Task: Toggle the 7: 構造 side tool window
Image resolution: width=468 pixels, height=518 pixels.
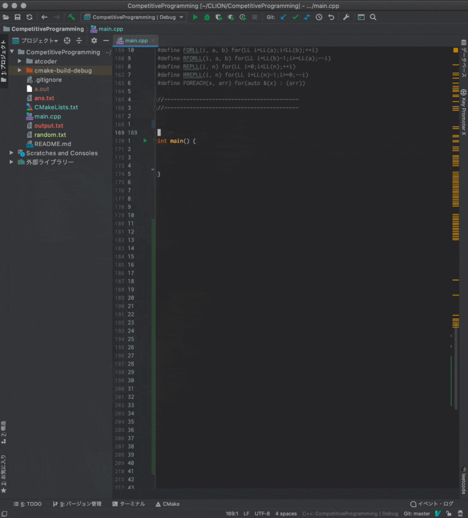Action: 4,432
